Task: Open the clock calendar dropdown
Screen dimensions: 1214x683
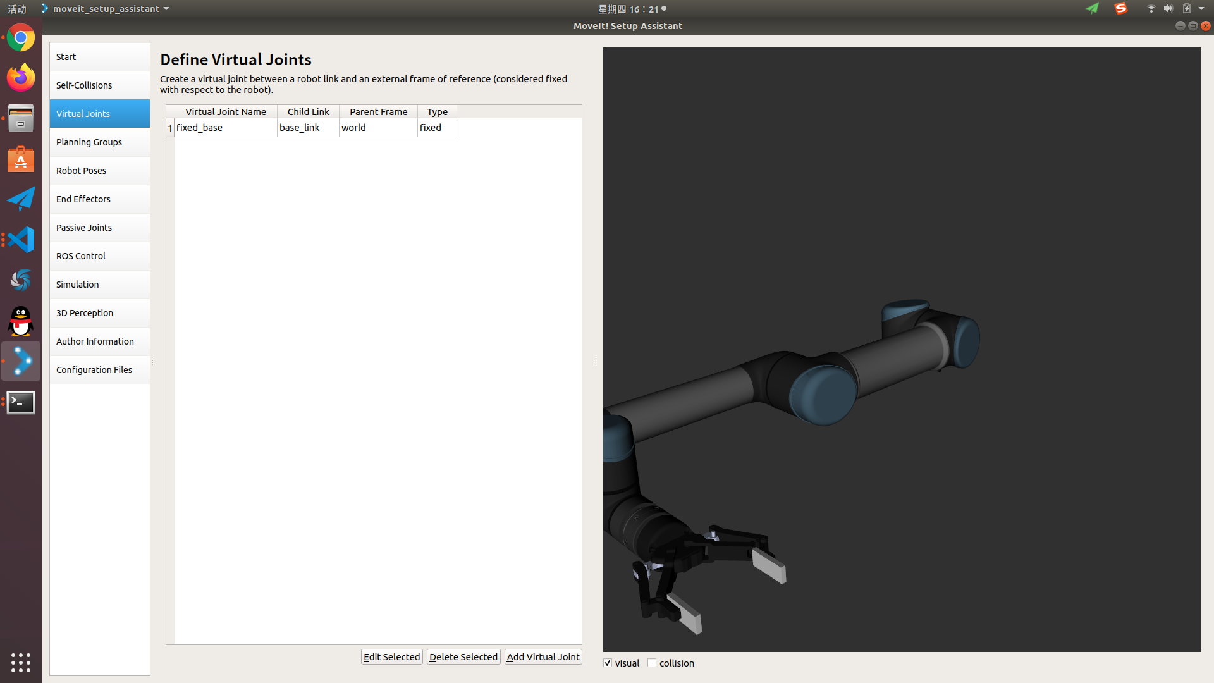Action: tap(631, 9)
